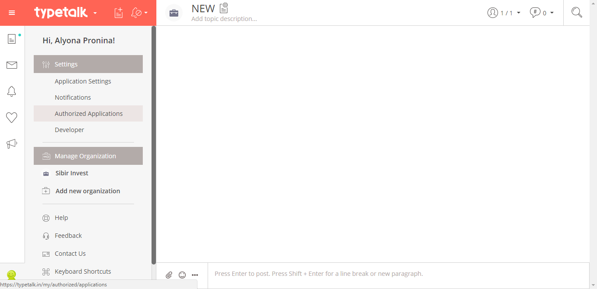Open topic settings icon beside NEW

[x=224, y=8]
